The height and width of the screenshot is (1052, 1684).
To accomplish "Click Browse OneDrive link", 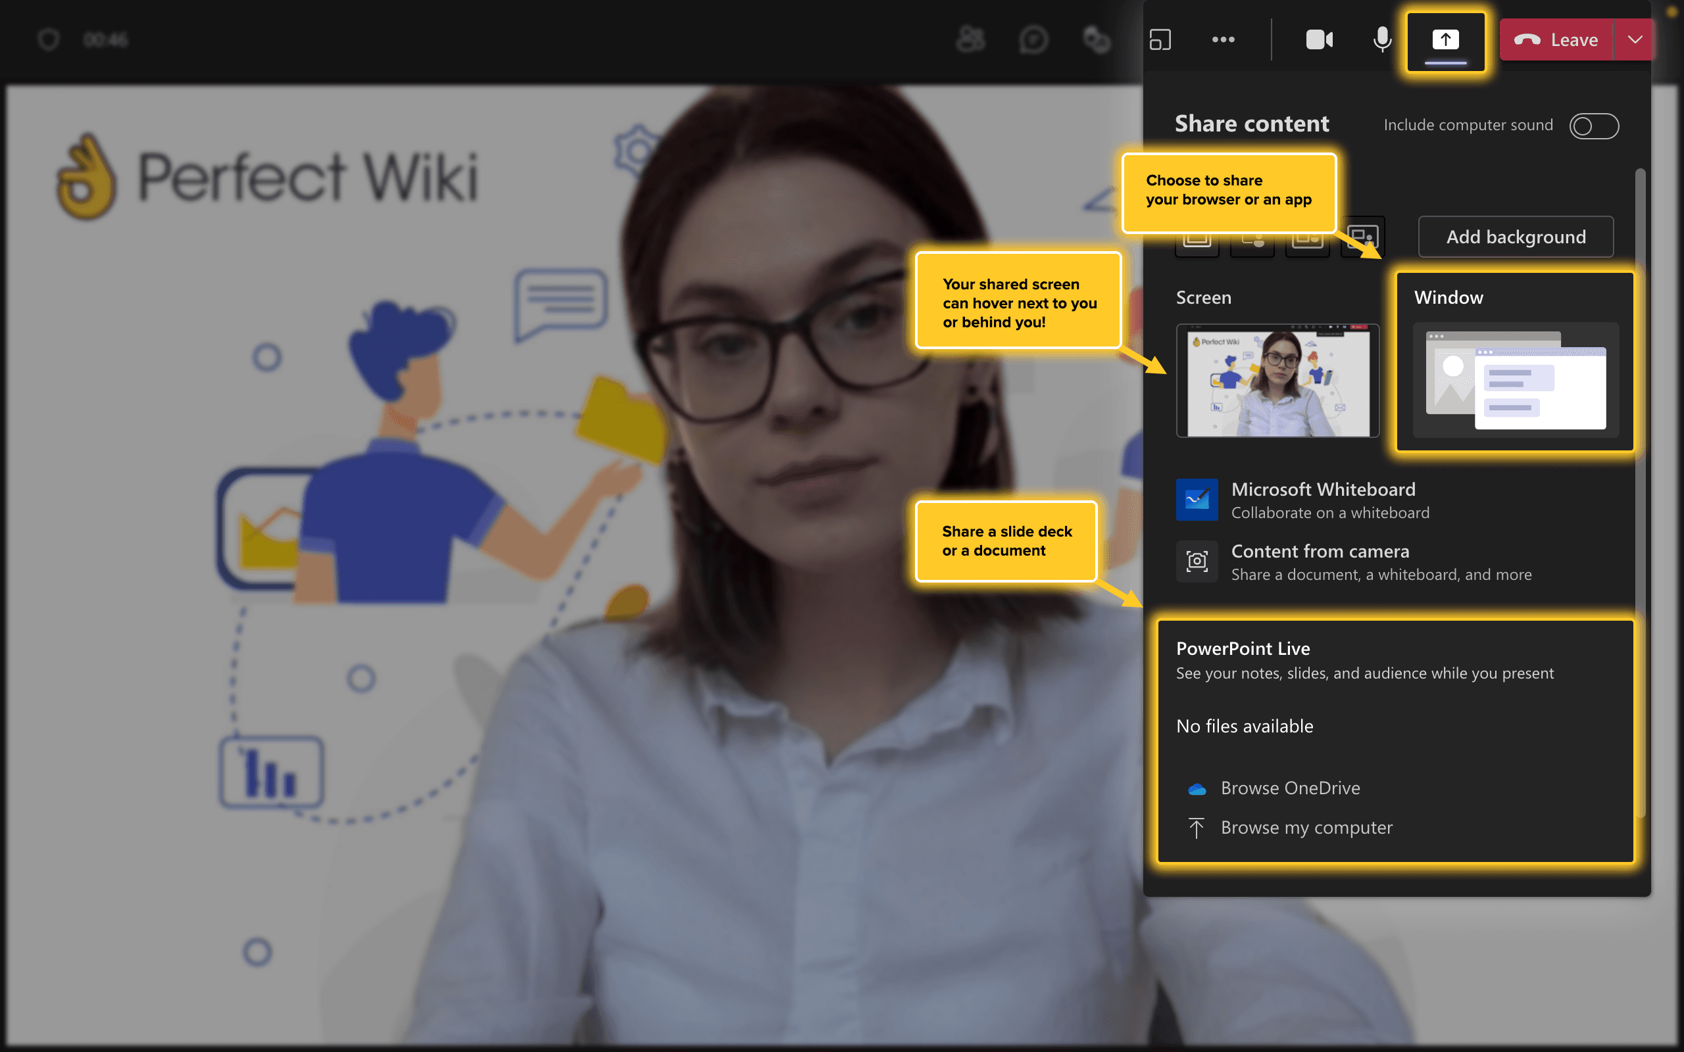I will click(x=1289, y=786).
